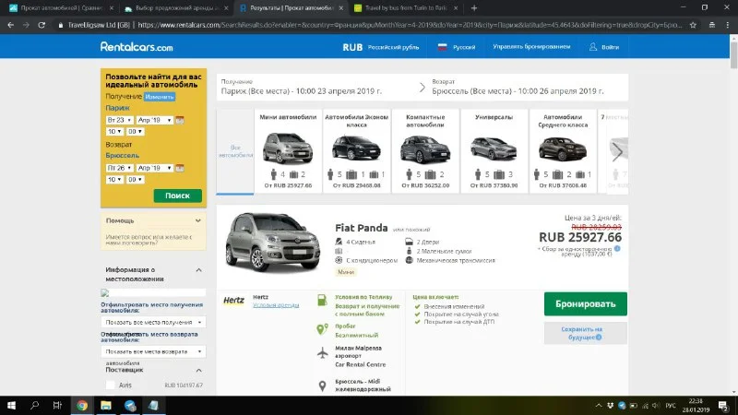Click the green Поиск search button
The height and width of the screenshot is (415, 738).
[177, 196]
